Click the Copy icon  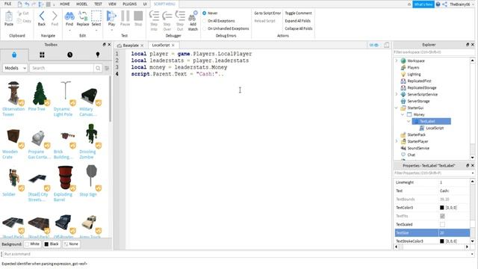(20, 21)
